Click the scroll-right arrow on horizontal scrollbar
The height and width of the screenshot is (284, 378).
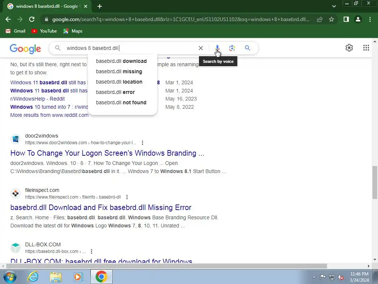pos(369,266)
